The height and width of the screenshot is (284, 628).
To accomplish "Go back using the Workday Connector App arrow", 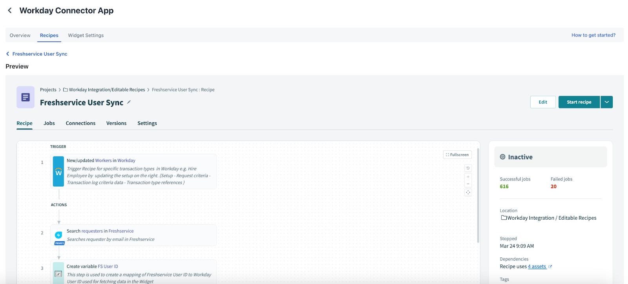I will [x=10, y=11].
